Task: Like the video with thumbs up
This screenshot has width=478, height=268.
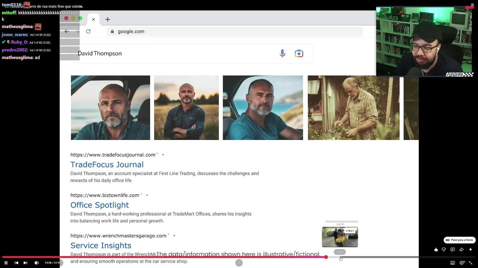Action: coord(436,250)
